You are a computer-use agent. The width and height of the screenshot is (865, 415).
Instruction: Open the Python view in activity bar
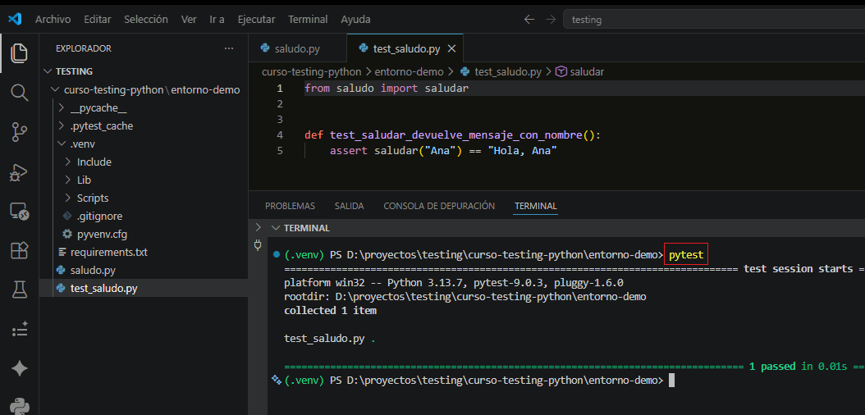pos(20,407)
